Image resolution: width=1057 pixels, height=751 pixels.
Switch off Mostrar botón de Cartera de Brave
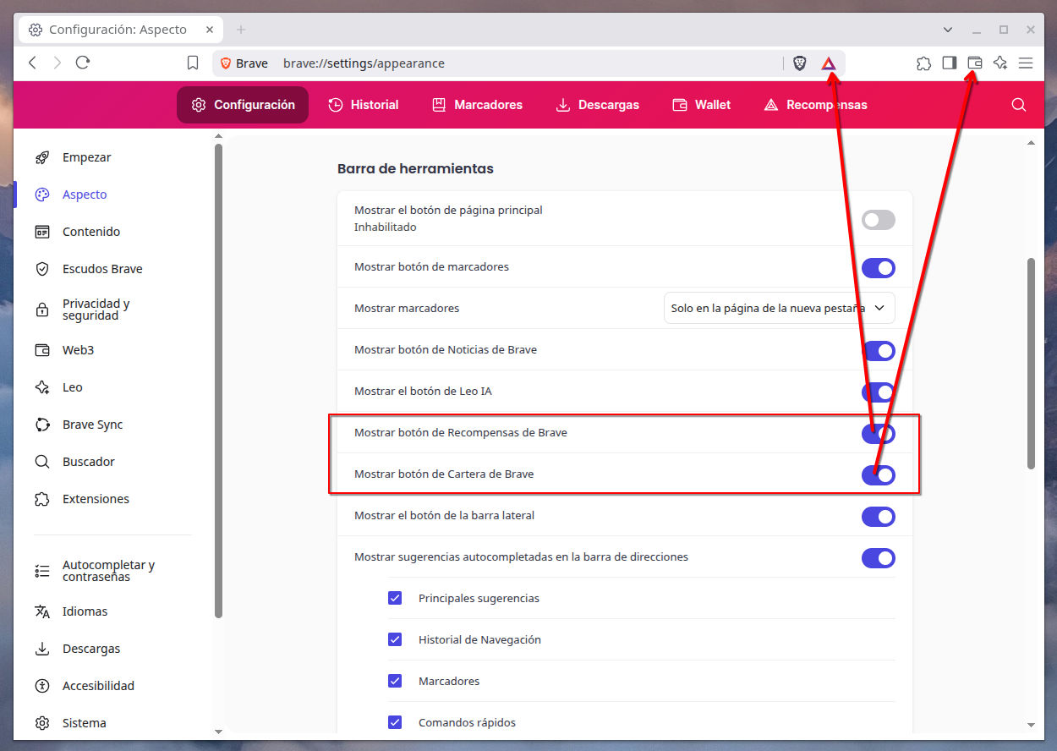(878, 475)
